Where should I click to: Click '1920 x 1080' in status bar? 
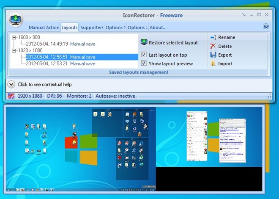[x=30, y=96]
